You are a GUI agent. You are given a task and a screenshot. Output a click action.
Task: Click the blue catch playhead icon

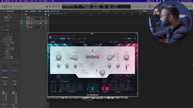(58, 11)
